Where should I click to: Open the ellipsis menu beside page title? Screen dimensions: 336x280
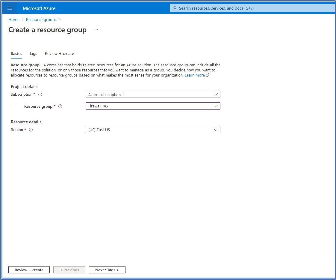(x=96, y=30)
